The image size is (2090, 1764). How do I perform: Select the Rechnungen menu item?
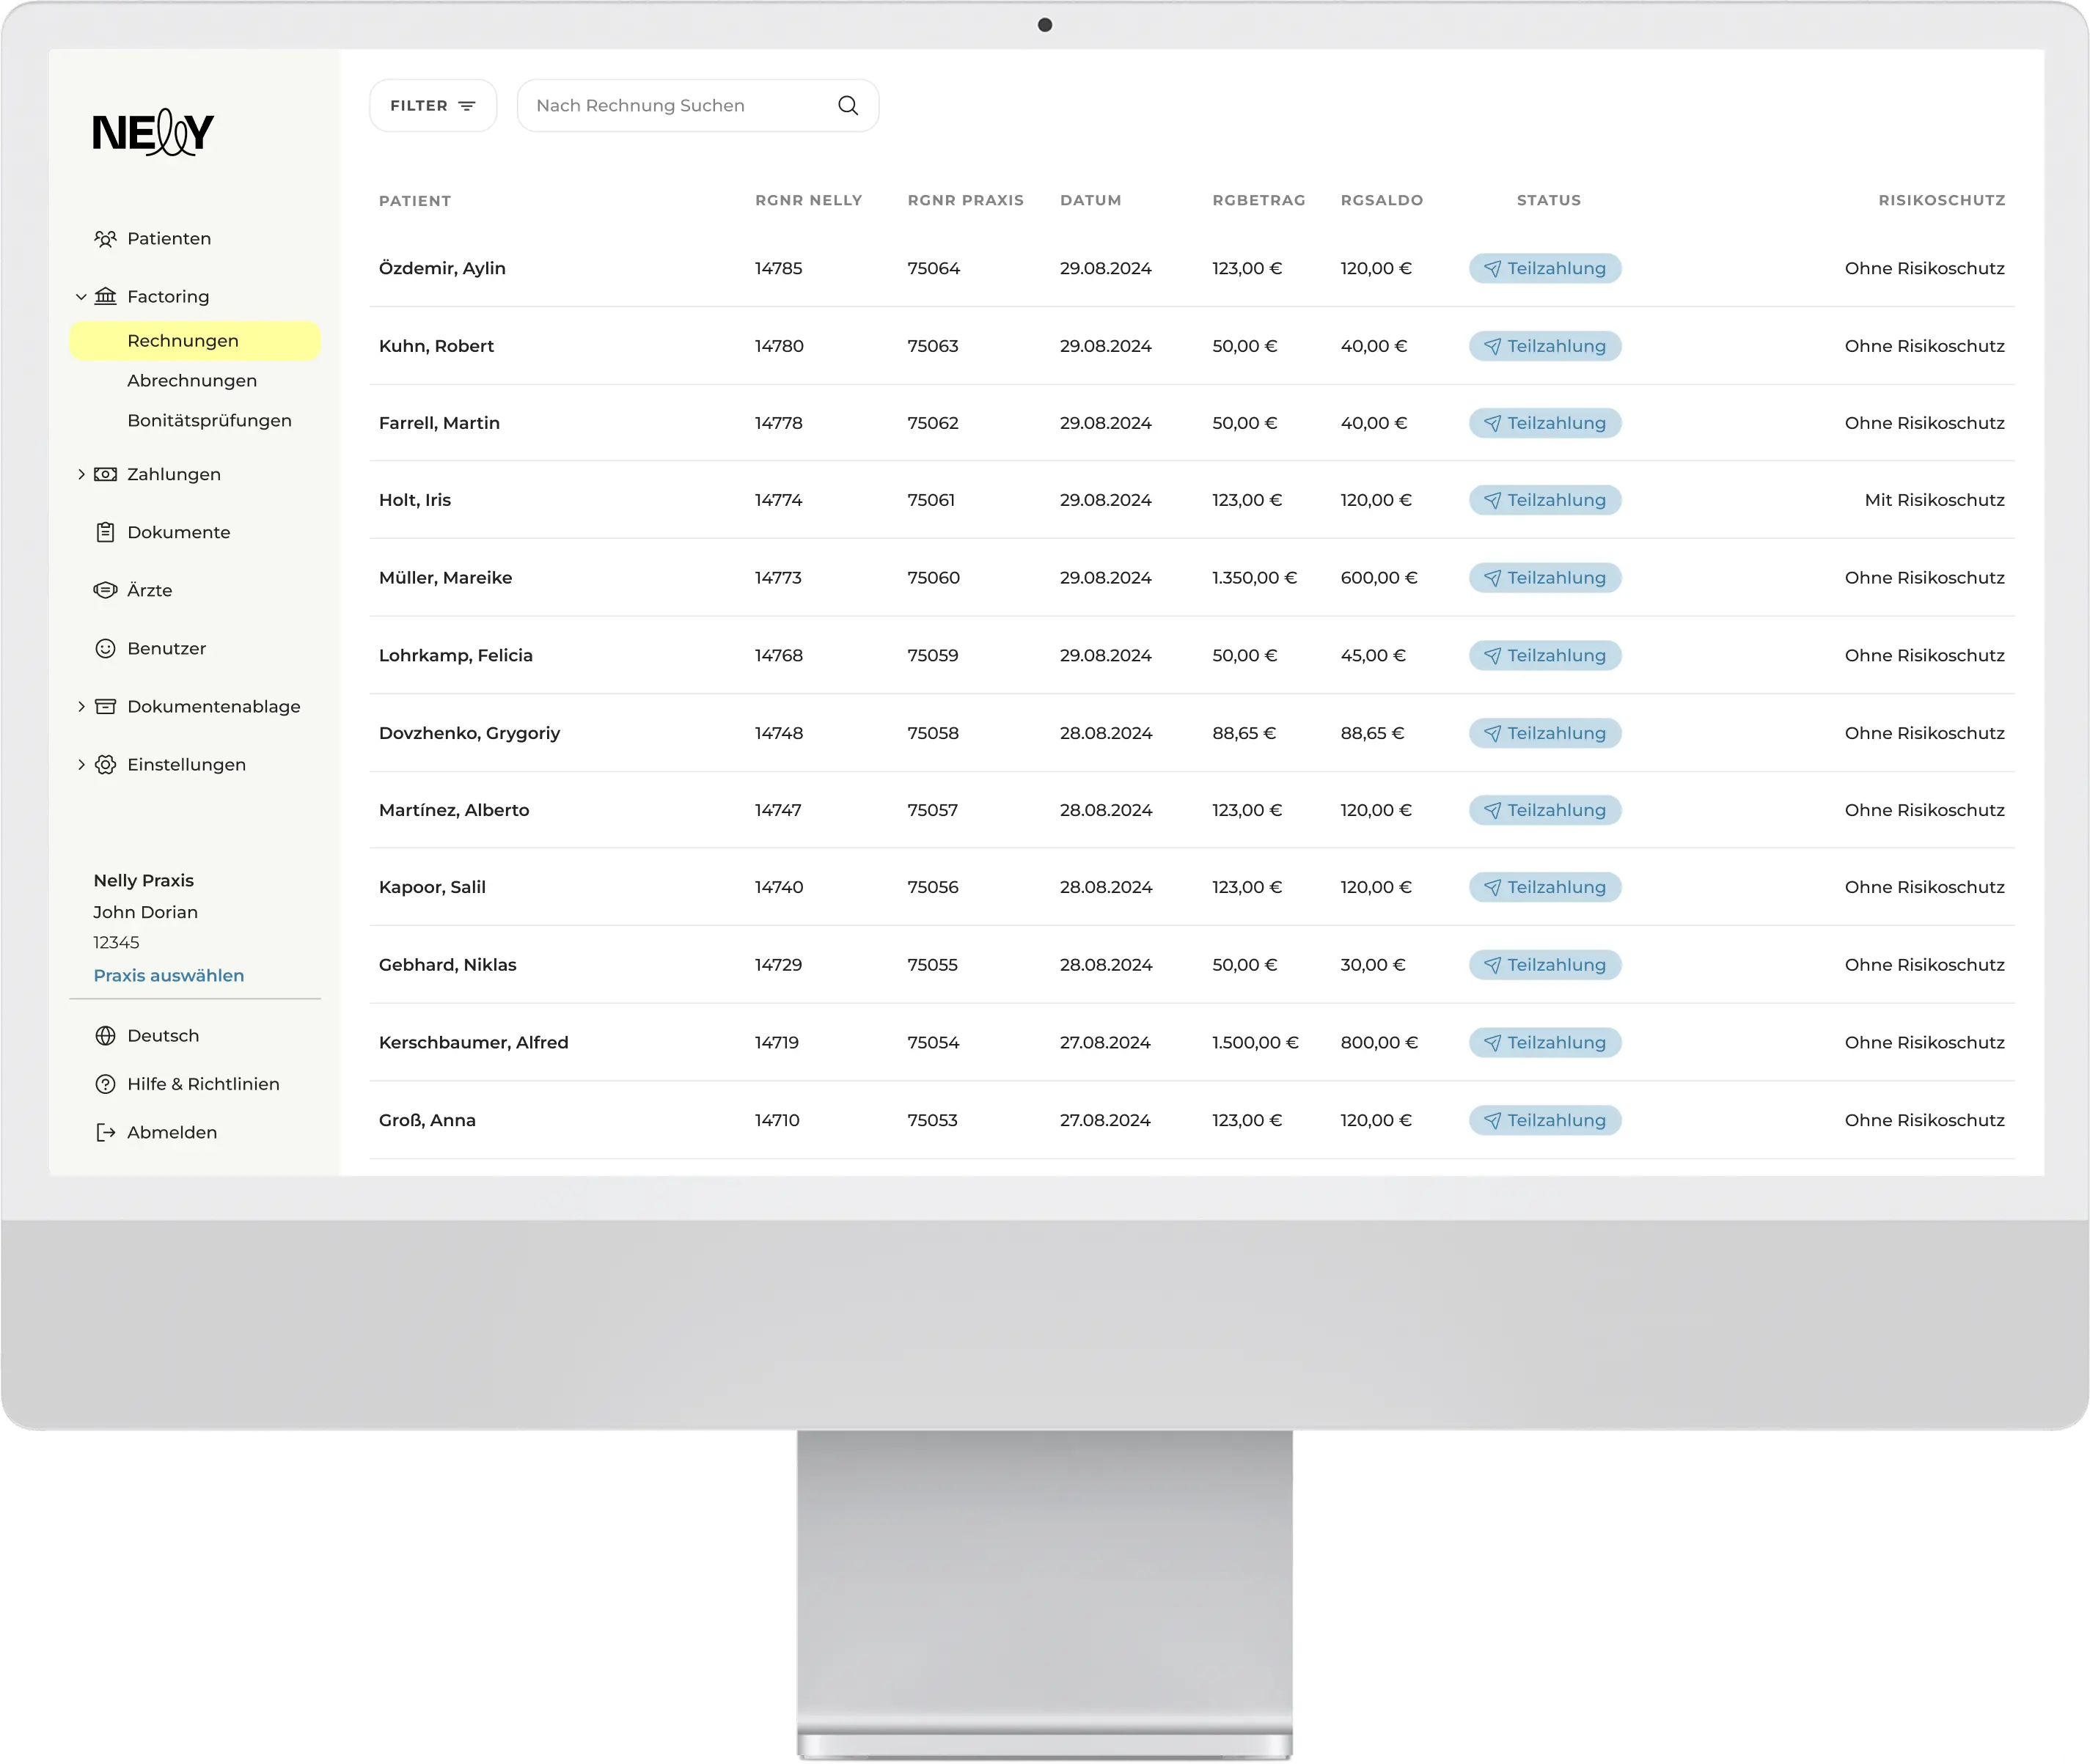pyautogui.click(x=183, y=341)
